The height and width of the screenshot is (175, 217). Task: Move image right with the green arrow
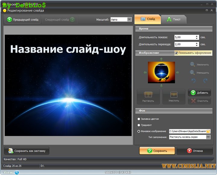coord(177,73)
